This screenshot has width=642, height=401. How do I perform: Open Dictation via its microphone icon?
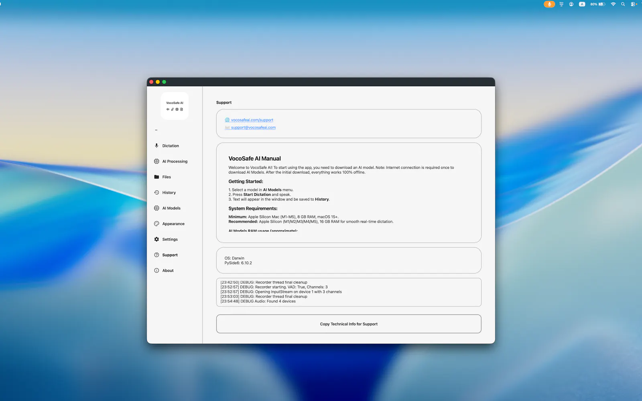click(x=156, y=146)
